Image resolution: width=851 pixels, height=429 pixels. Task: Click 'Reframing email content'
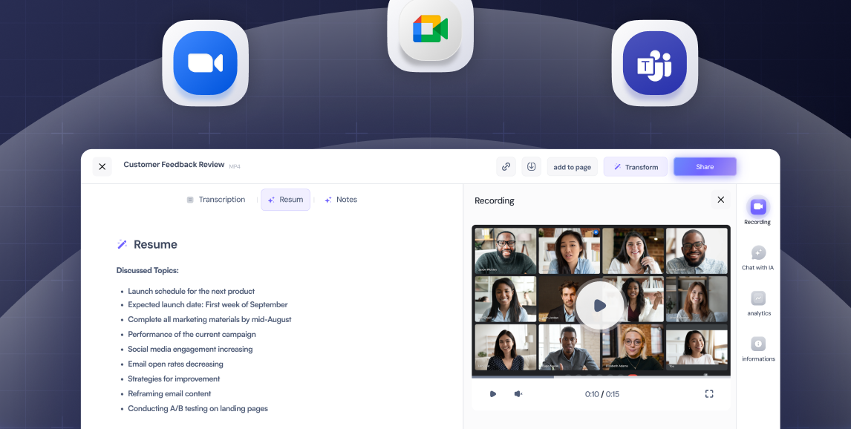169,394
